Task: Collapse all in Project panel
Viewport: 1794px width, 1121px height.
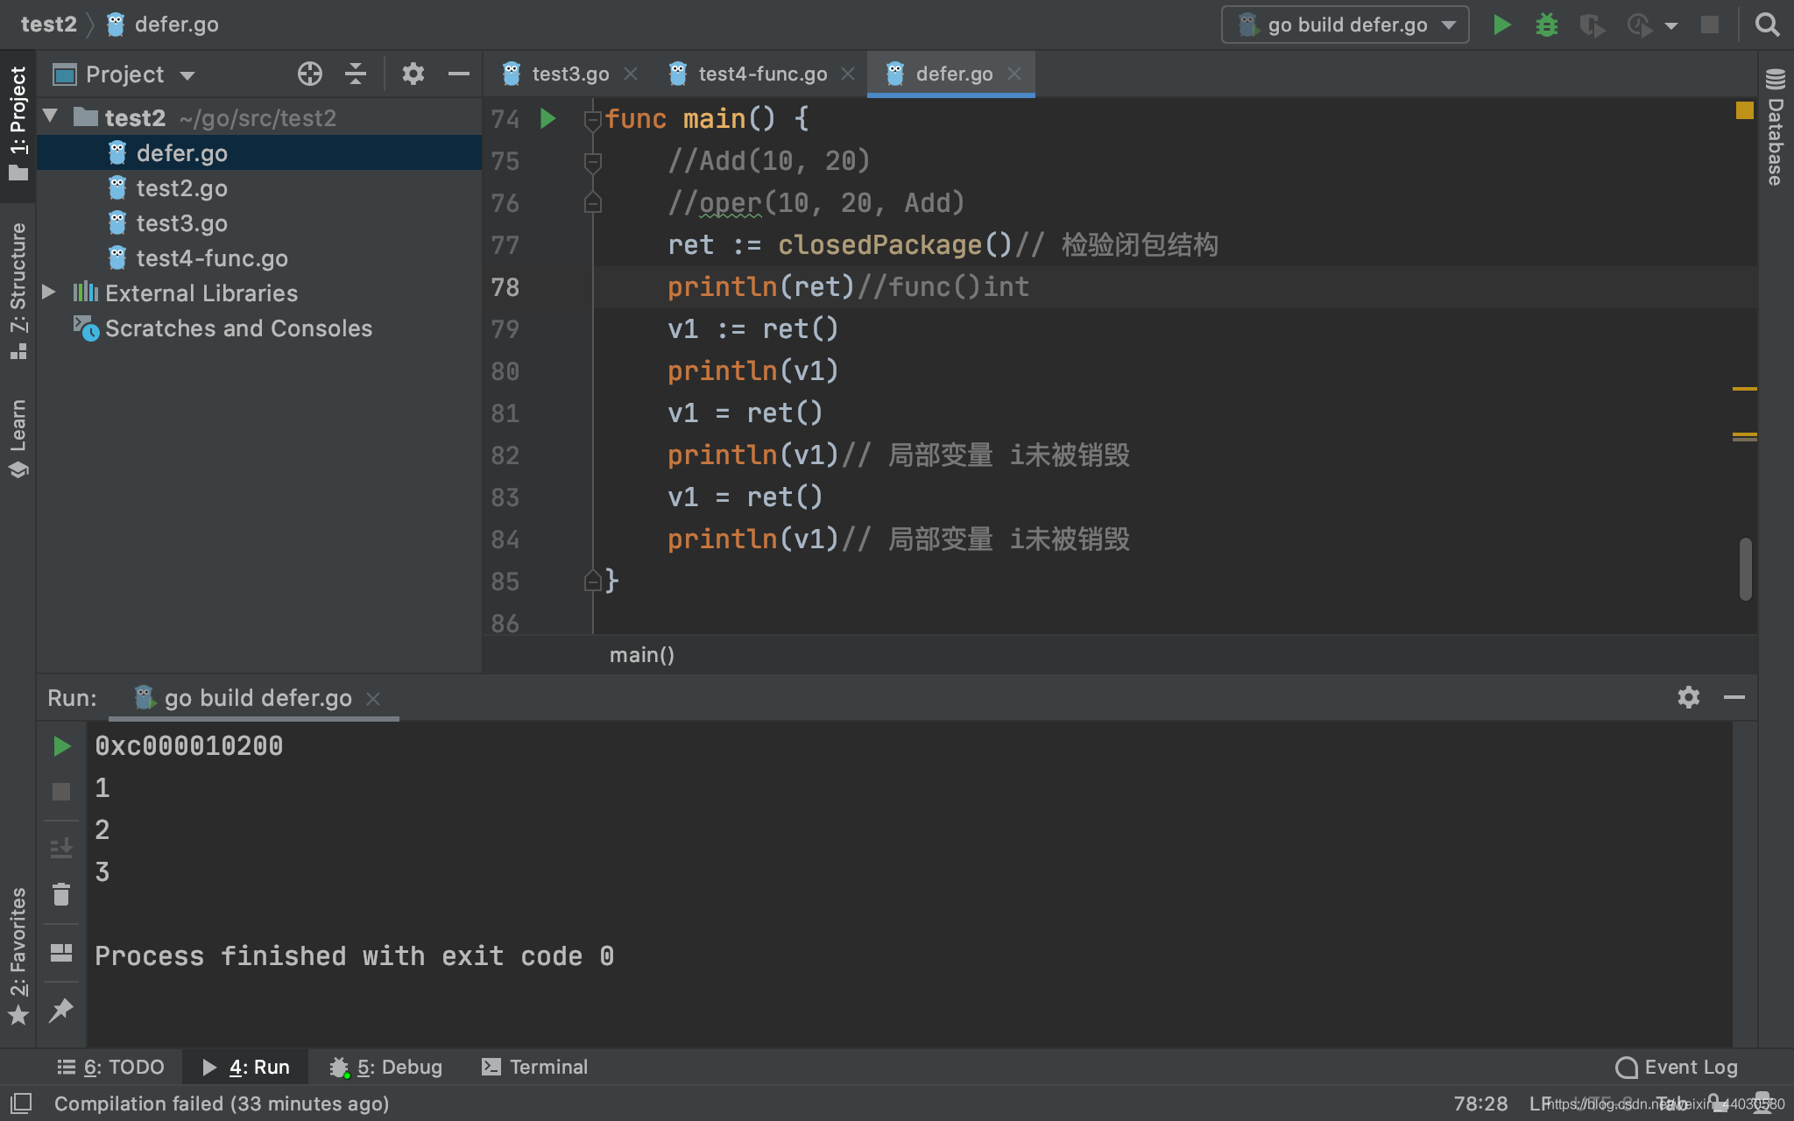Action: coord(356,74)
